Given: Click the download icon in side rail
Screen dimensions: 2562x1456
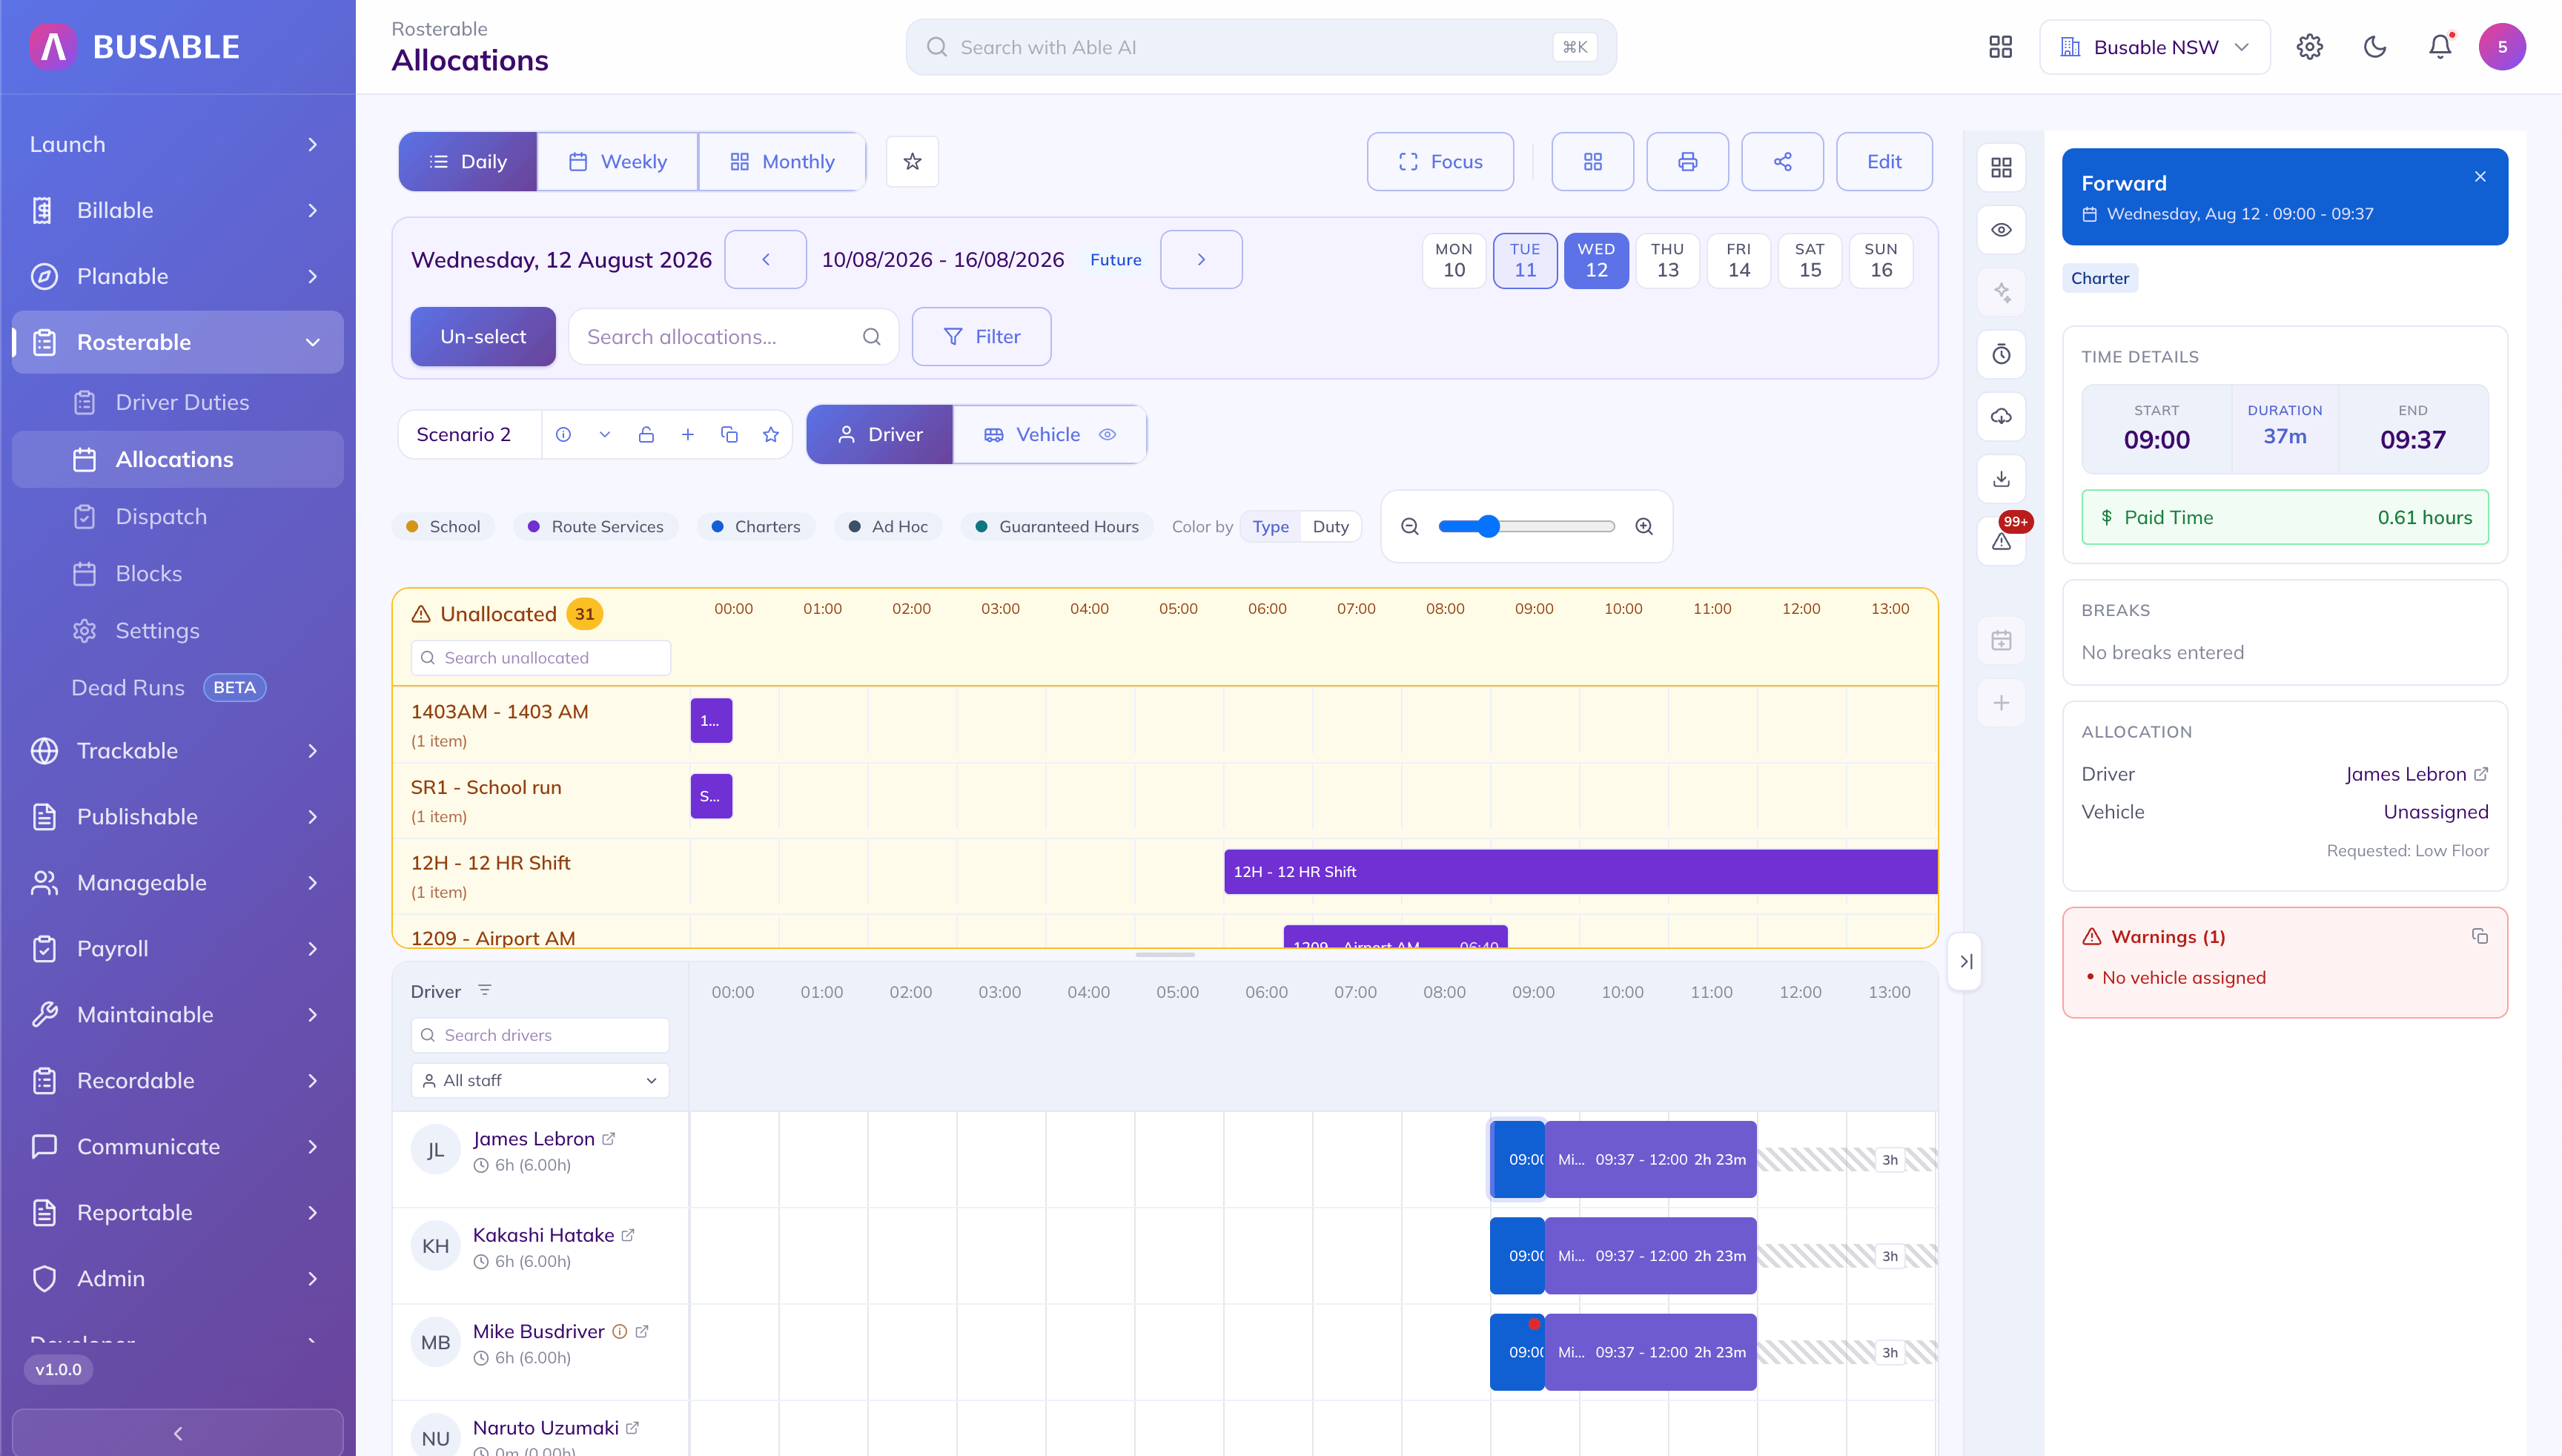Looking at the screenshot, I should point(2001,479).
